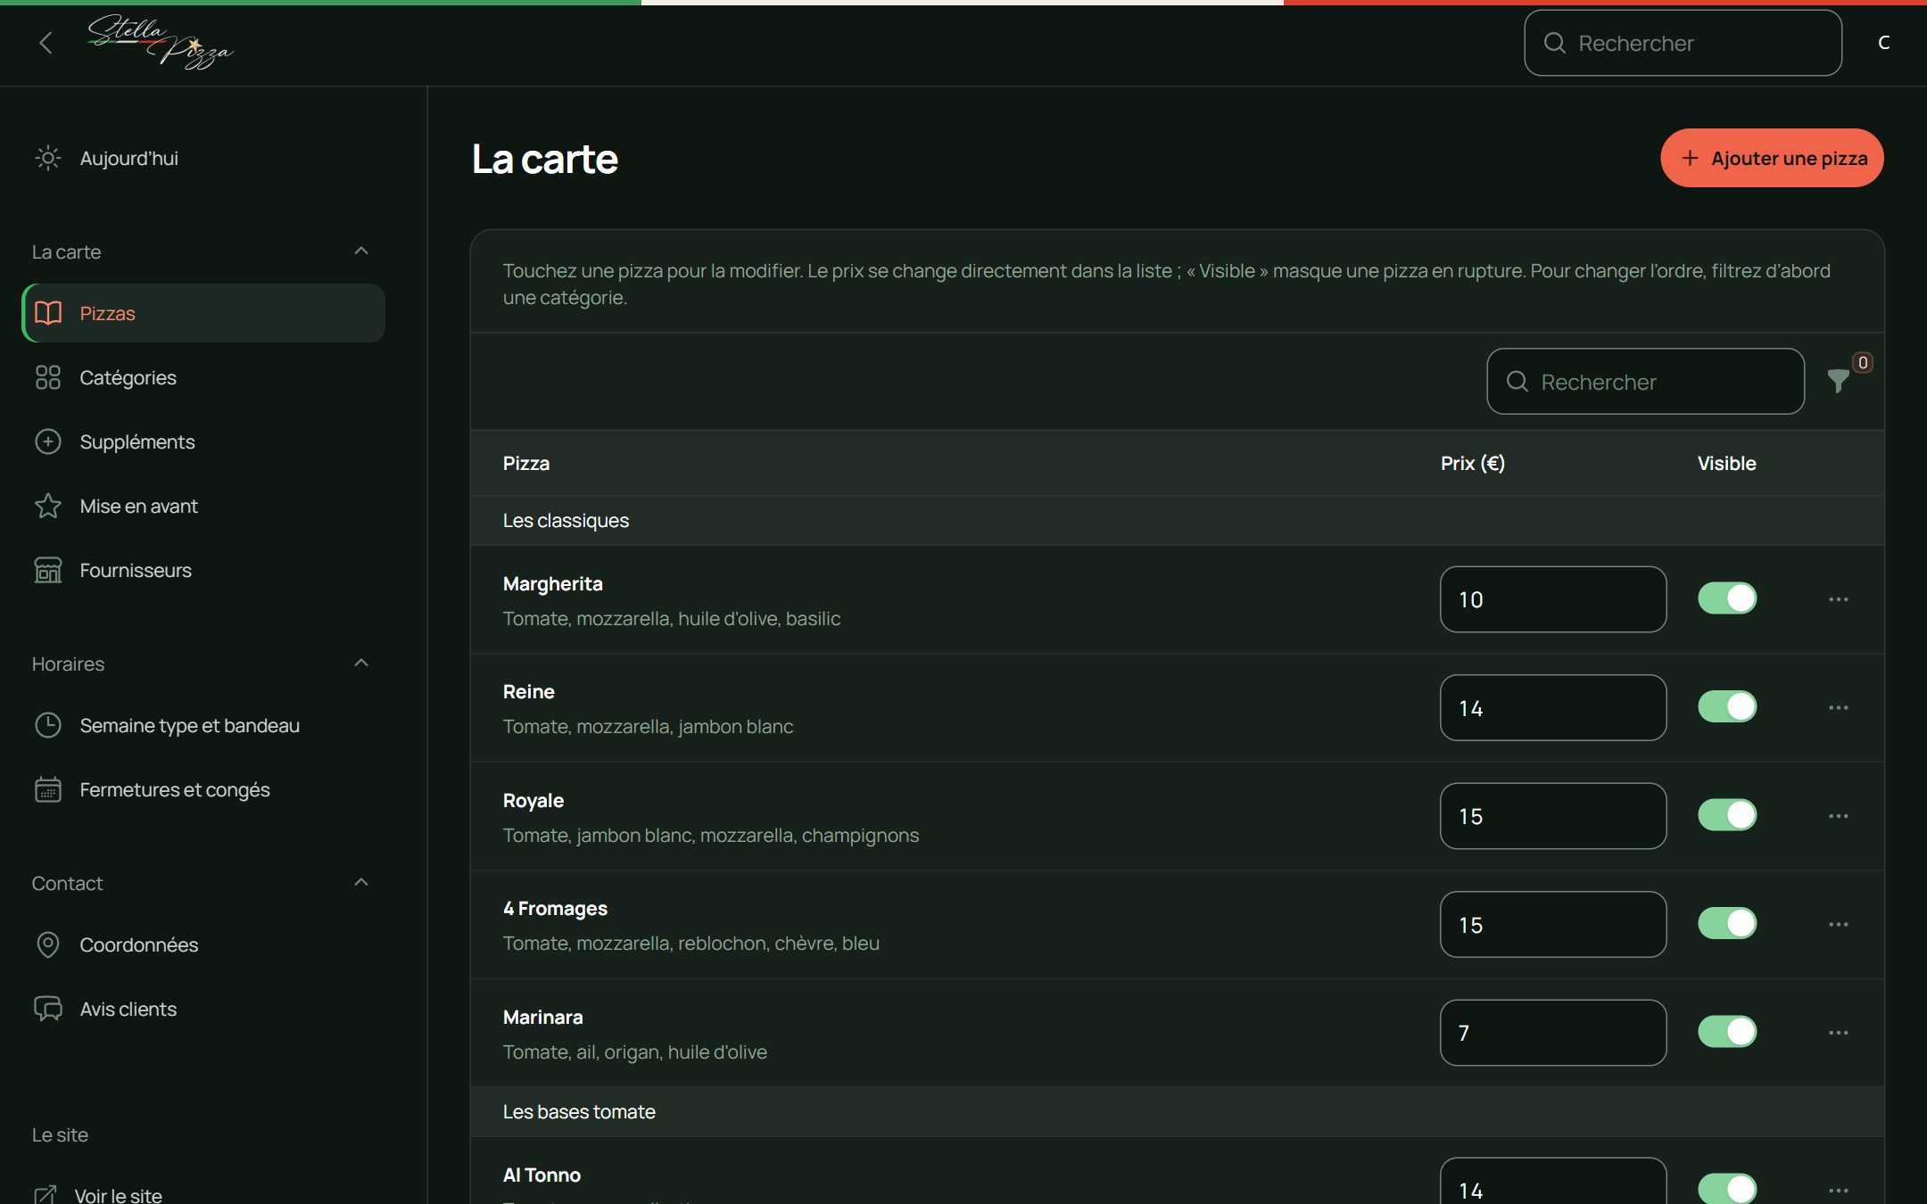
Task: Click the filter funnel icon
Action: pos(1838,381)
